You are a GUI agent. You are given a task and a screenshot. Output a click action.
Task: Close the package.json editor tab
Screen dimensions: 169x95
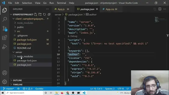pyautogui.click(x=97, y=9)
